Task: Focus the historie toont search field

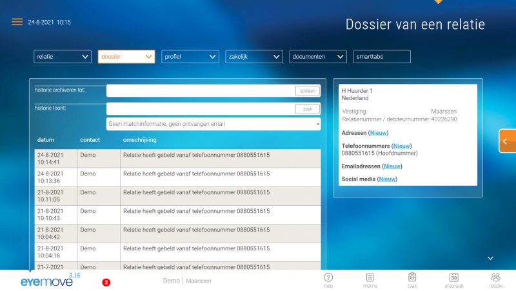Action: 201,109
